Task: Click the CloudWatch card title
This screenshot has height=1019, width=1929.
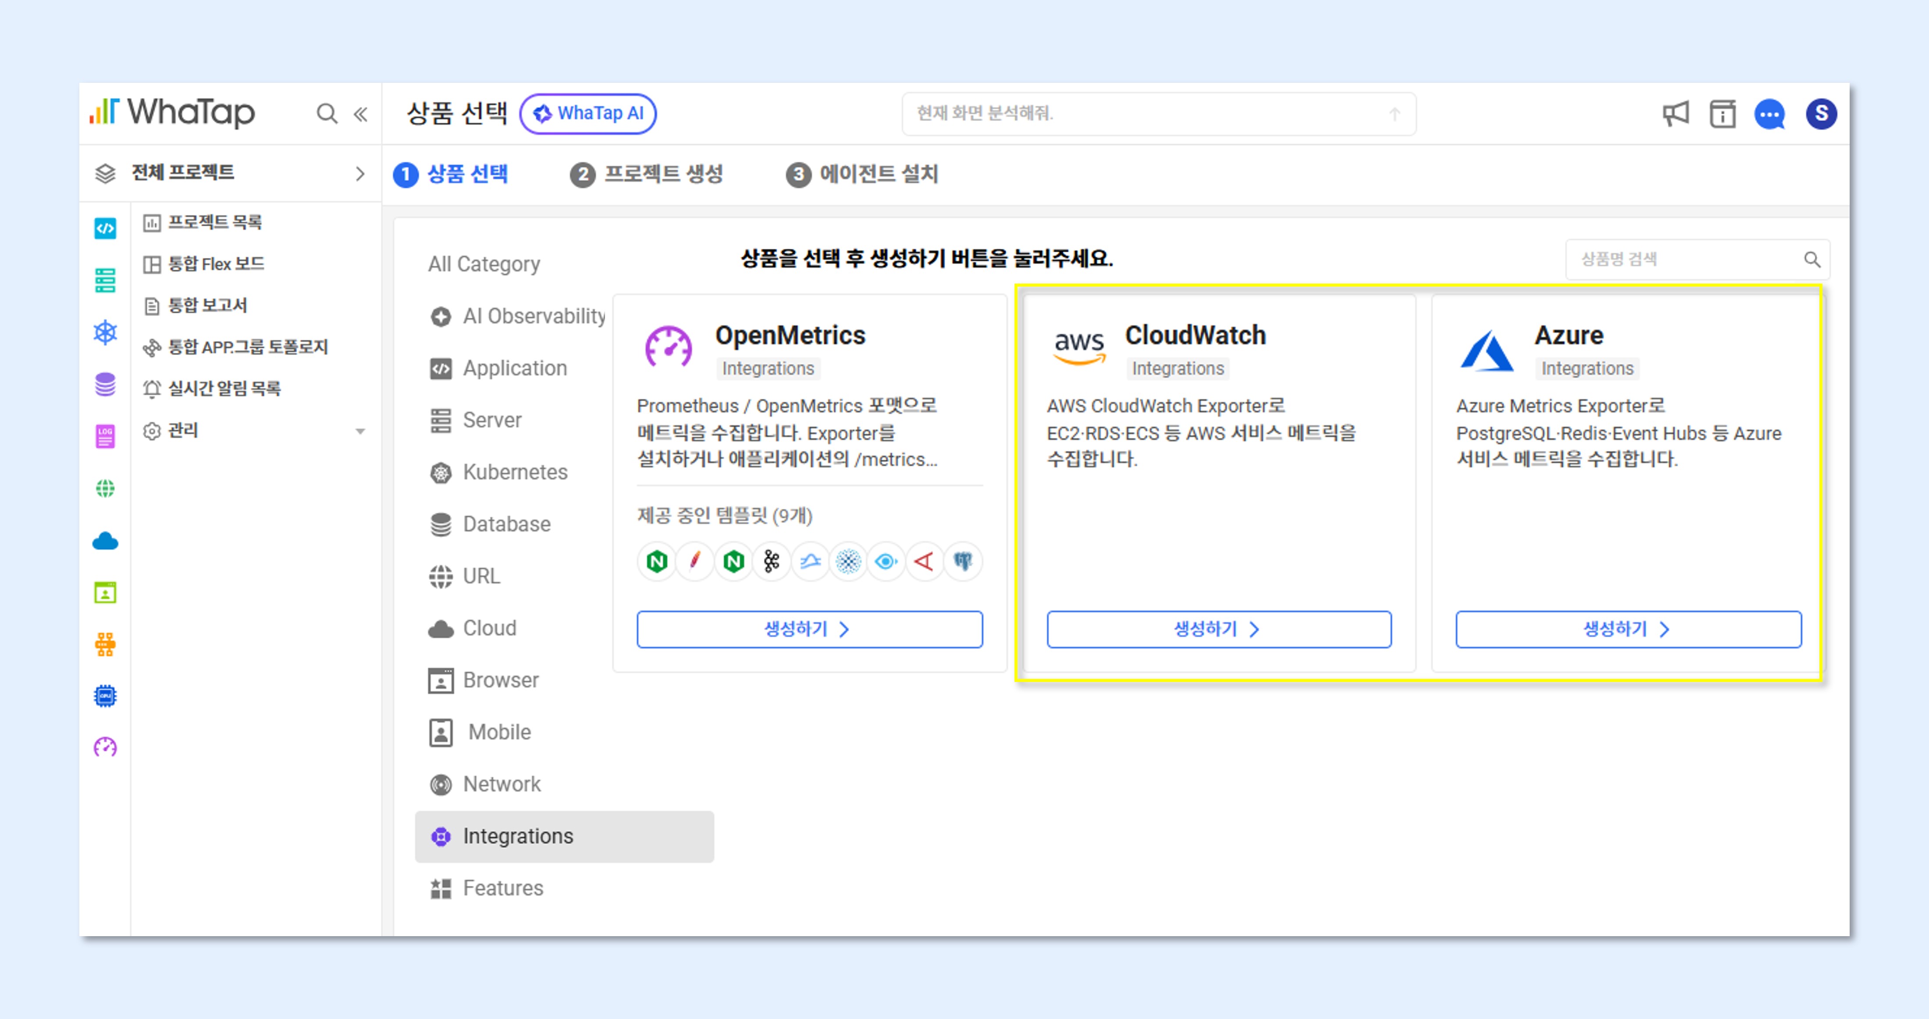Action: click(1195, 335)
